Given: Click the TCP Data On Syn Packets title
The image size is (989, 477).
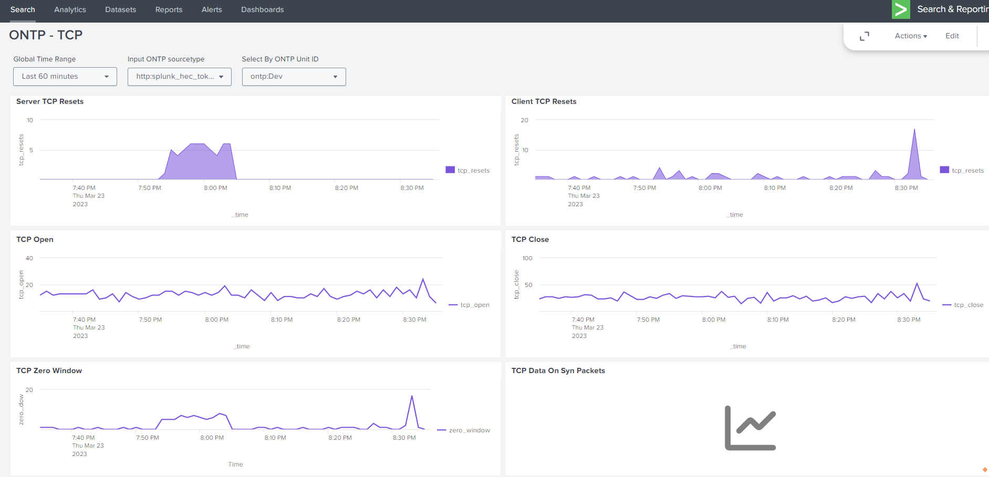Looking at the screenshot, I should tap(558, 370).
